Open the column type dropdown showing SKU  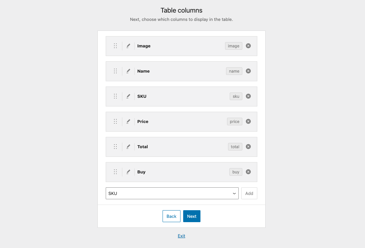click(x=172, y=193)
